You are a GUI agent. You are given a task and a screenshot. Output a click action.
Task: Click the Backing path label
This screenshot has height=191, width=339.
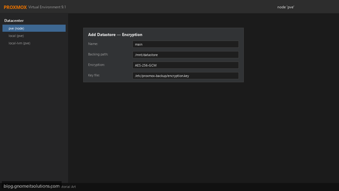coord(98,54)
